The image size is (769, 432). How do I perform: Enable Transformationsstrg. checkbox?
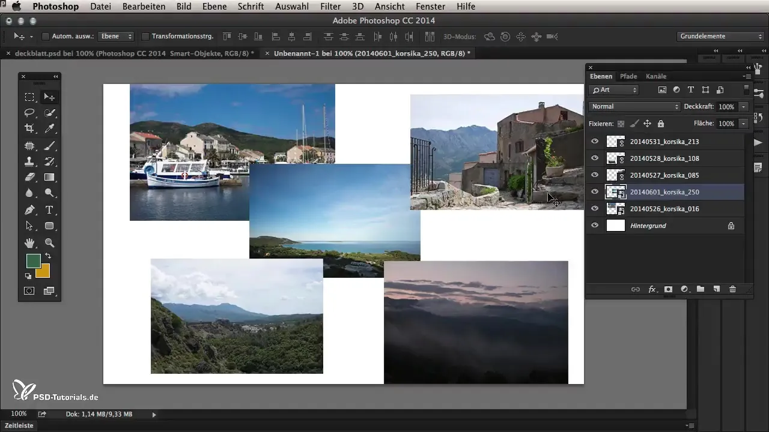pos(145,37)
